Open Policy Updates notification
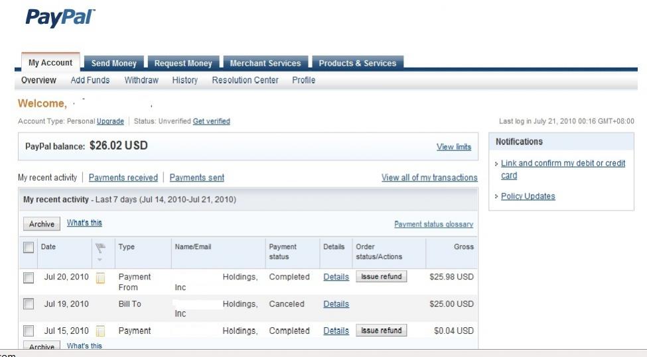 tap(528, 196)
